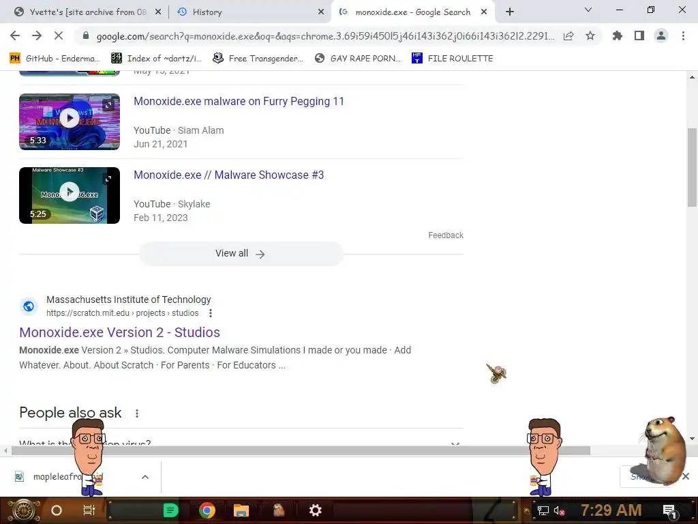The width and height of the screenshot is (698, 524).
Task: Play the 5:33 Siam Alam video thumbnail
Action: tap(70, 121)
